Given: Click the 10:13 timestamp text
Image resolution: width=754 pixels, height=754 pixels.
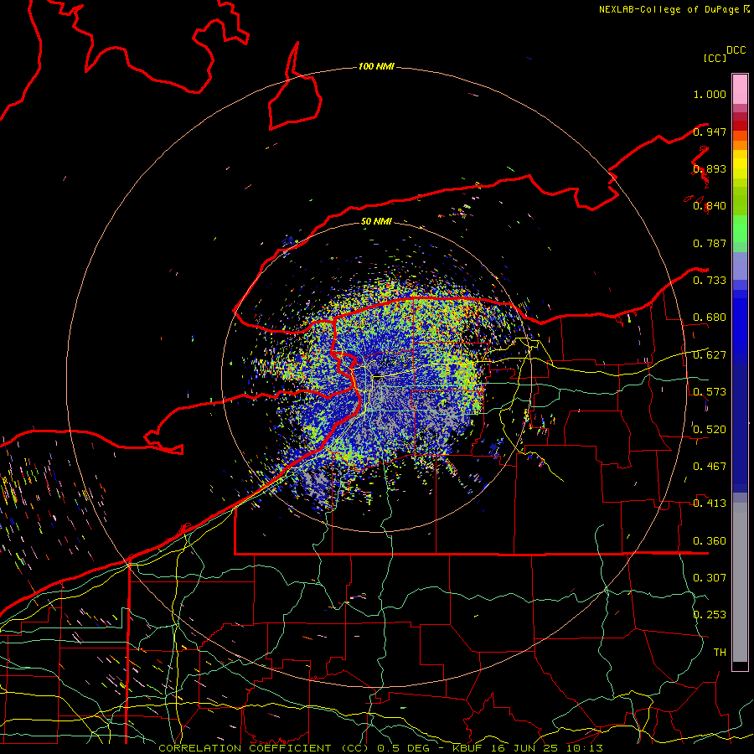Looking at the screenshot, I should pyautogui.click(x=584, y=748).
